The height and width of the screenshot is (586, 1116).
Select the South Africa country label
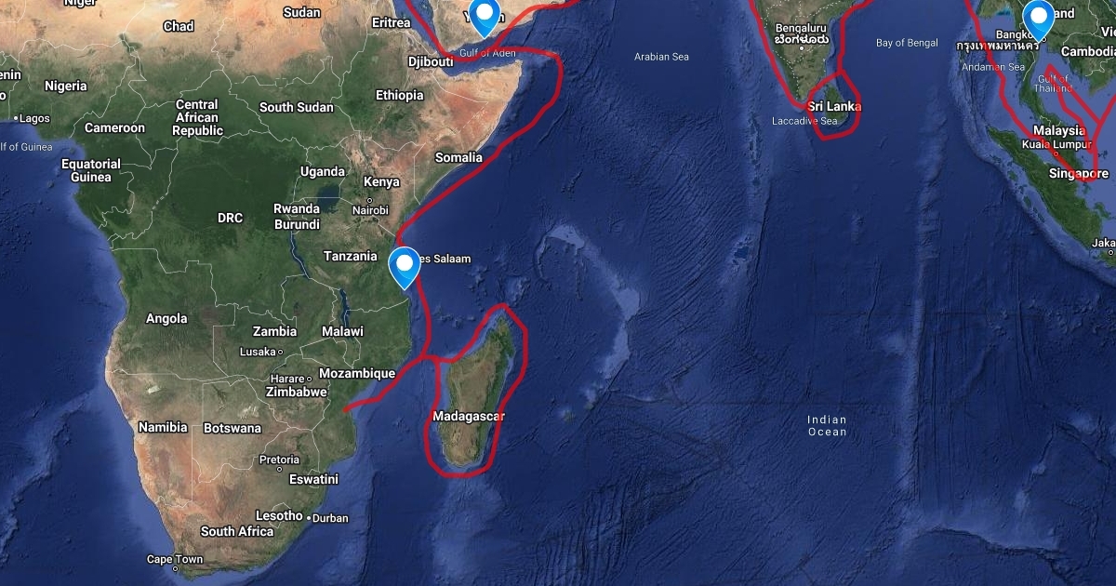[237, 531]
